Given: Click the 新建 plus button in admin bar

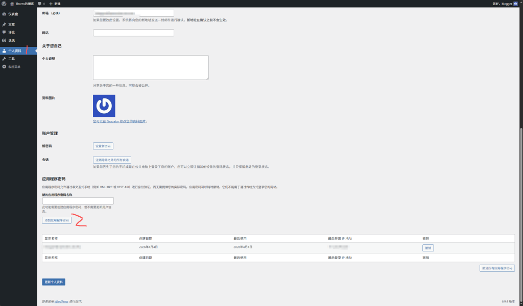Looking at the screenshot, I should coord(55,4).
